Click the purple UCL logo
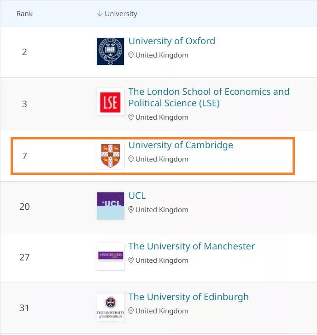Viewport: 317px width, 335px height. click(110, 206)
